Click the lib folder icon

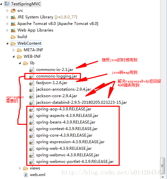click(x=26, y=63)
